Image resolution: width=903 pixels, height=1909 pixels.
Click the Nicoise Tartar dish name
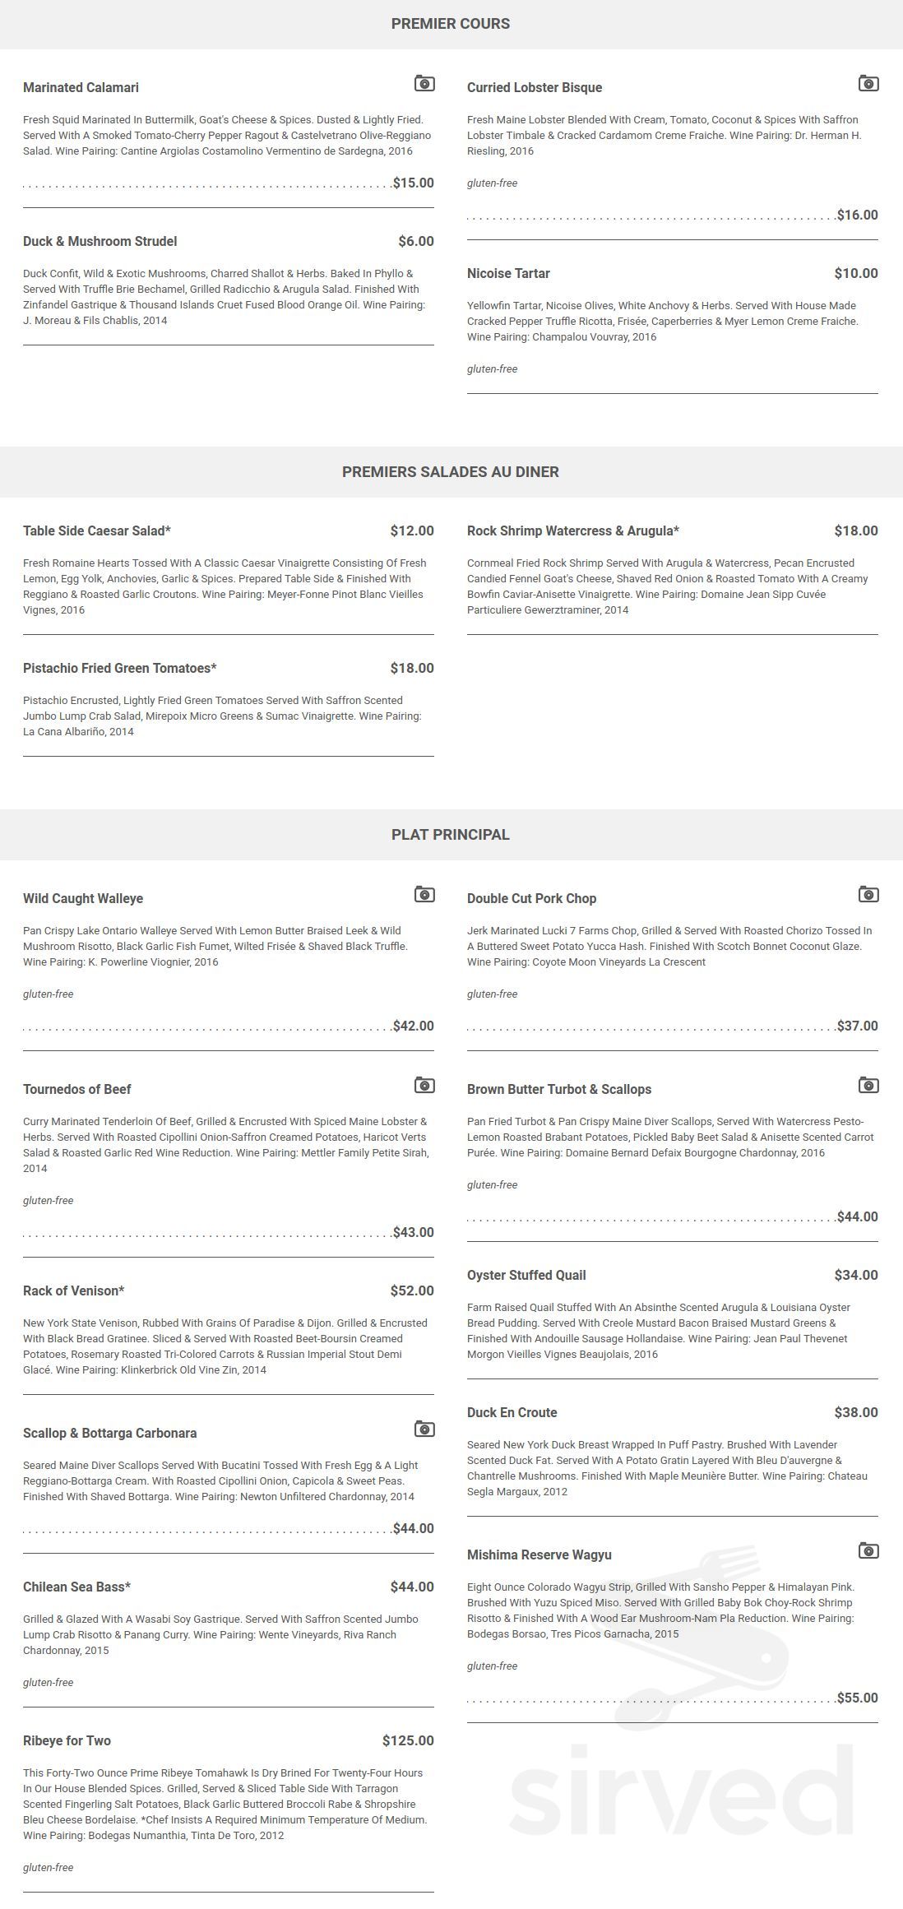(x=508, y=273)
